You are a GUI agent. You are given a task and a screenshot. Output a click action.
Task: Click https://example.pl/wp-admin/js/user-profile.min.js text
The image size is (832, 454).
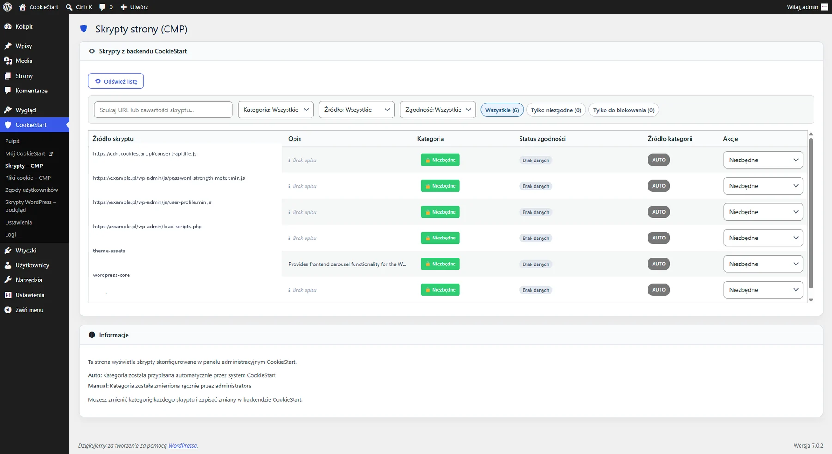click(x=152, y=202)
